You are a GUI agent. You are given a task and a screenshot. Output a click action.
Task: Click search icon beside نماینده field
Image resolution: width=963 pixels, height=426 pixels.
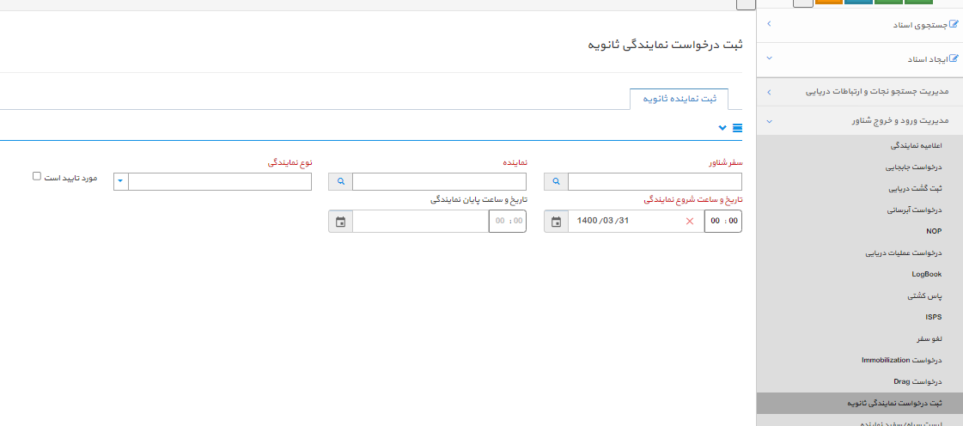coord(341,182)
